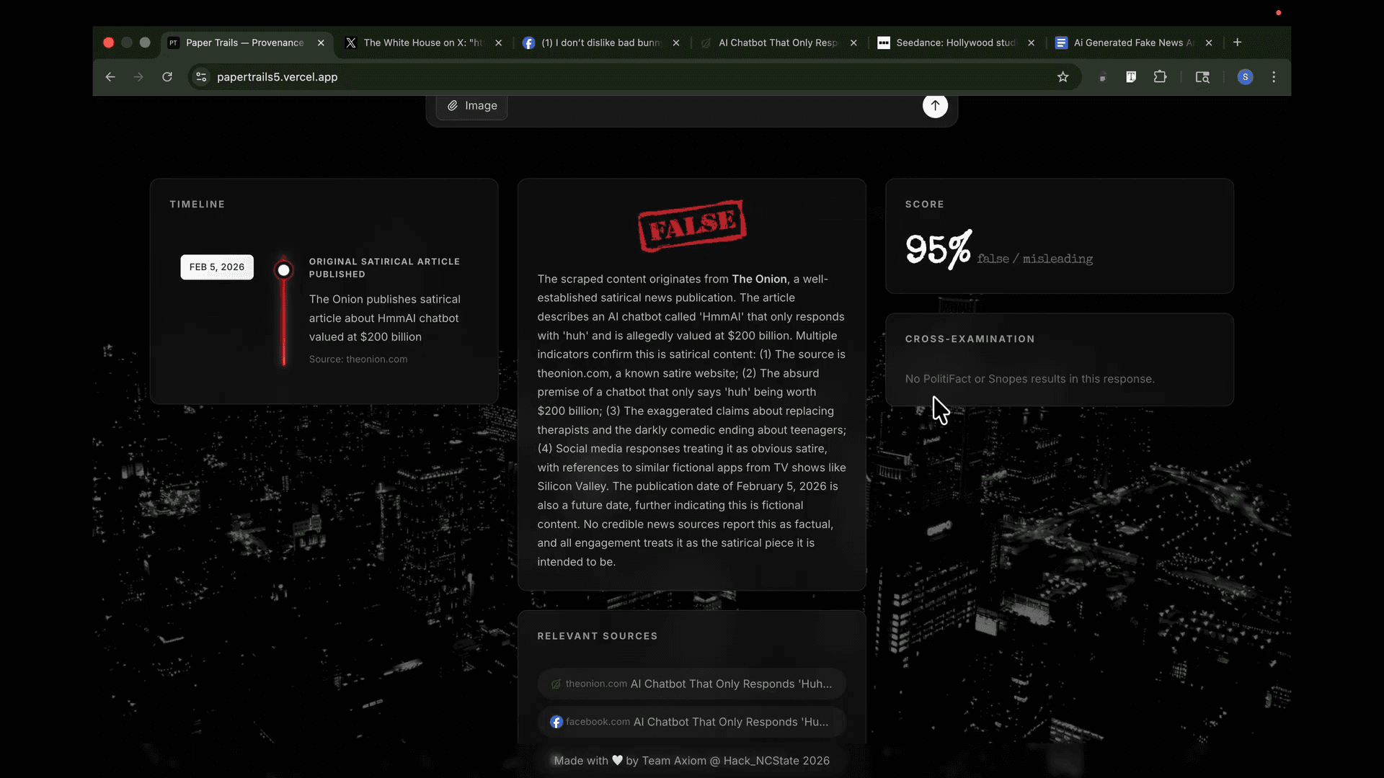Click the Cross-Examination heading
Screen dimensions: 1384x778
click(970, 339)
